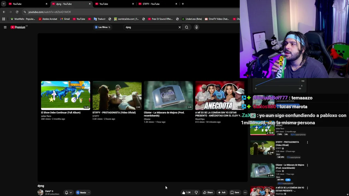Image resolution: width=349 pixels, height=196 pixels.
Task: Open the YouTube guide hamburger menu
Action: [x=5, y=27]
